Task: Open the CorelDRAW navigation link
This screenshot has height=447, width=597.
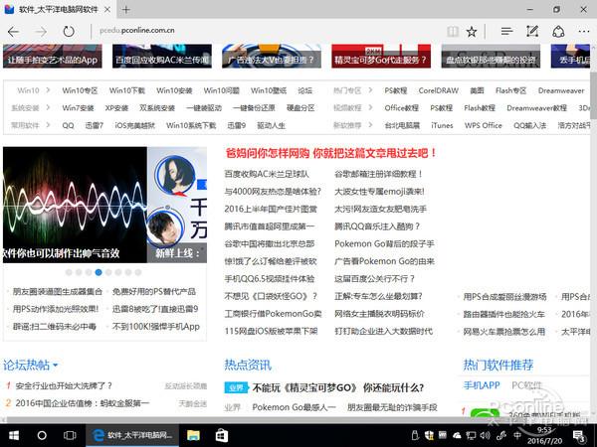Action: [439, 90]
